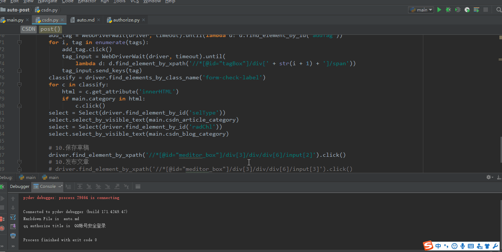Open Sogou user account icon
This screenshot has width=502, height=252.
tap(479, 246)
